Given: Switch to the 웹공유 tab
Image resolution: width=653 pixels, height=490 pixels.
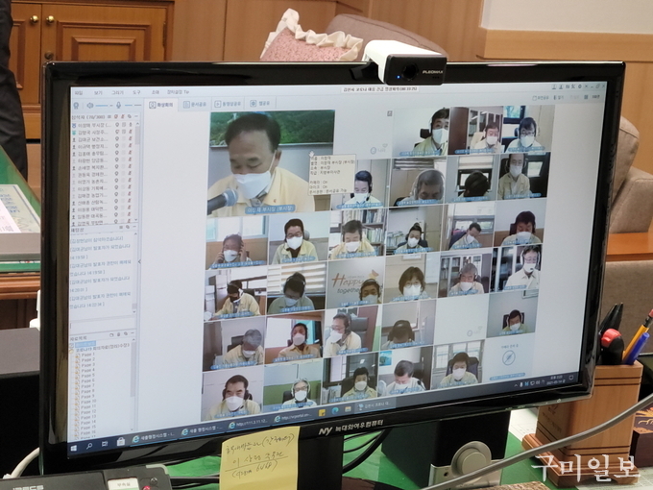Looking at the screenshot, I should tap(260, 103).
